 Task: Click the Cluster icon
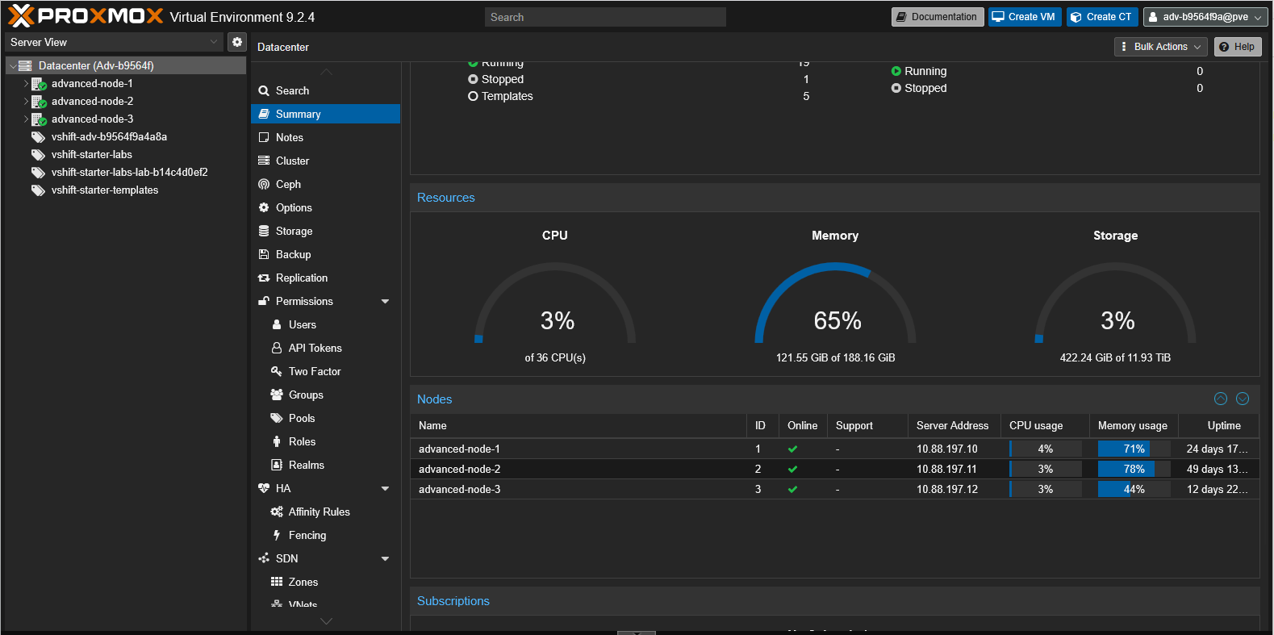264,161
